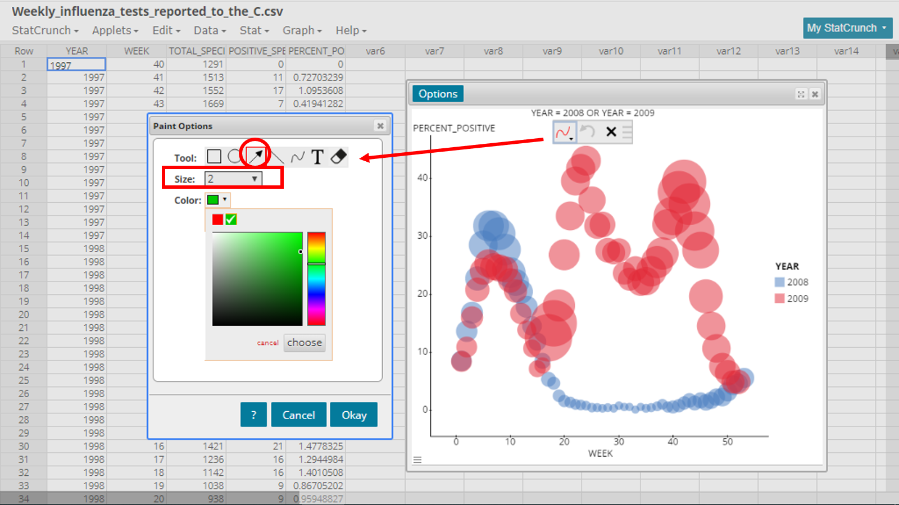The height and width of the screenshot is (505, 899).
Task: Open the Stat menu
Action: 254,30
